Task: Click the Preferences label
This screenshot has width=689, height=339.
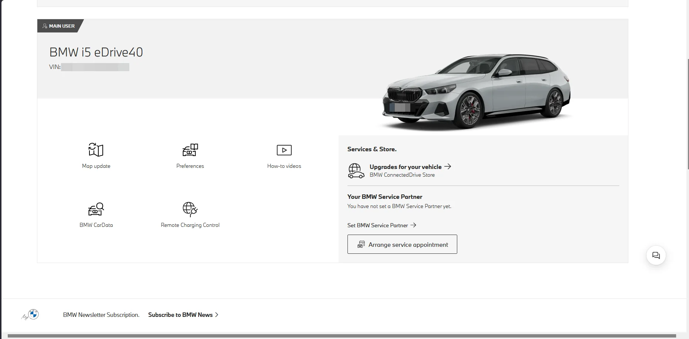Action: [x=190, y=166]
